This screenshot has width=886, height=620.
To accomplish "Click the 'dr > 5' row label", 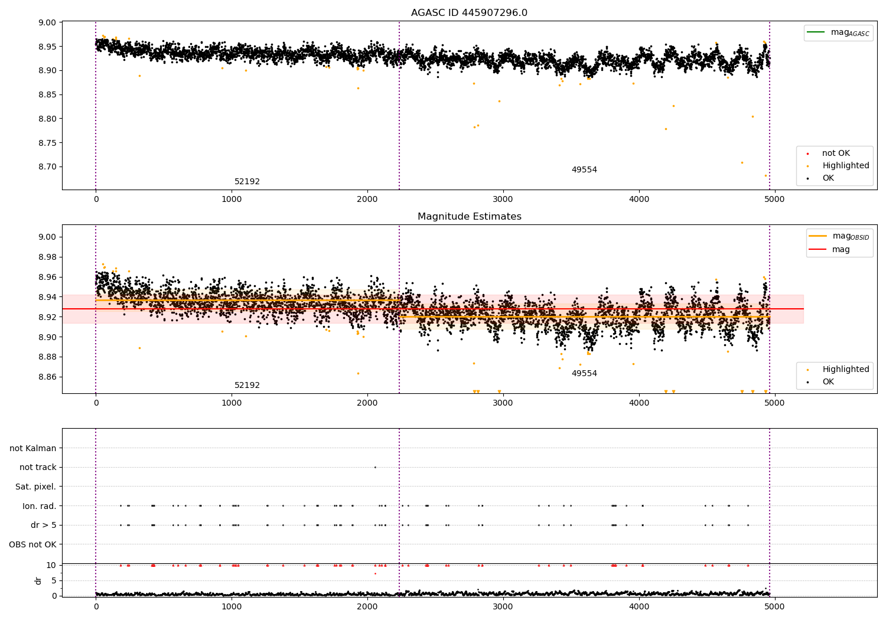I will pyautogui.click(x=44, y=526).
